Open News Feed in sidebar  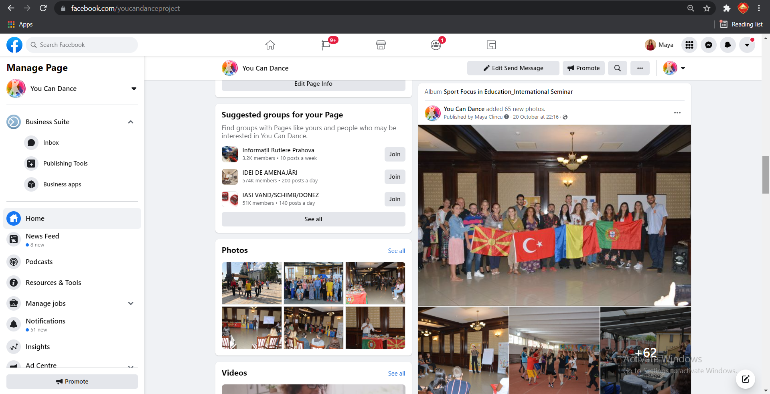click(72, 240)
